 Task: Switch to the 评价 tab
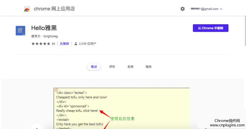[x=112, y=67]
